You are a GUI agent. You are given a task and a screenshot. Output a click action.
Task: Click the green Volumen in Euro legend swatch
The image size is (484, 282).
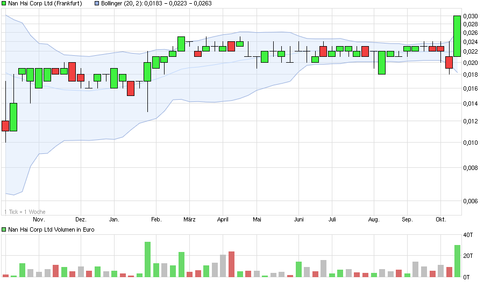4,229
